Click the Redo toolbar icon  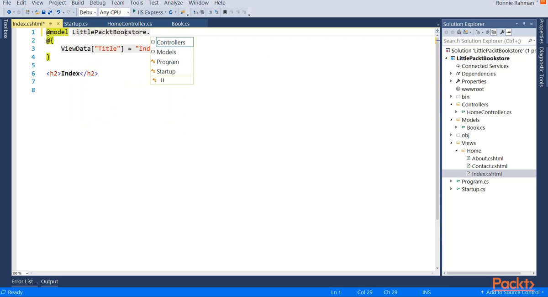(x=68, y=12)
